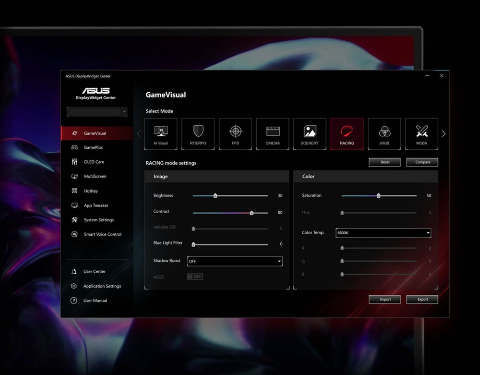Click the Blue Light Filter slider handle
This screenshot has height=375, width=480.
click(x=193, y=244)
